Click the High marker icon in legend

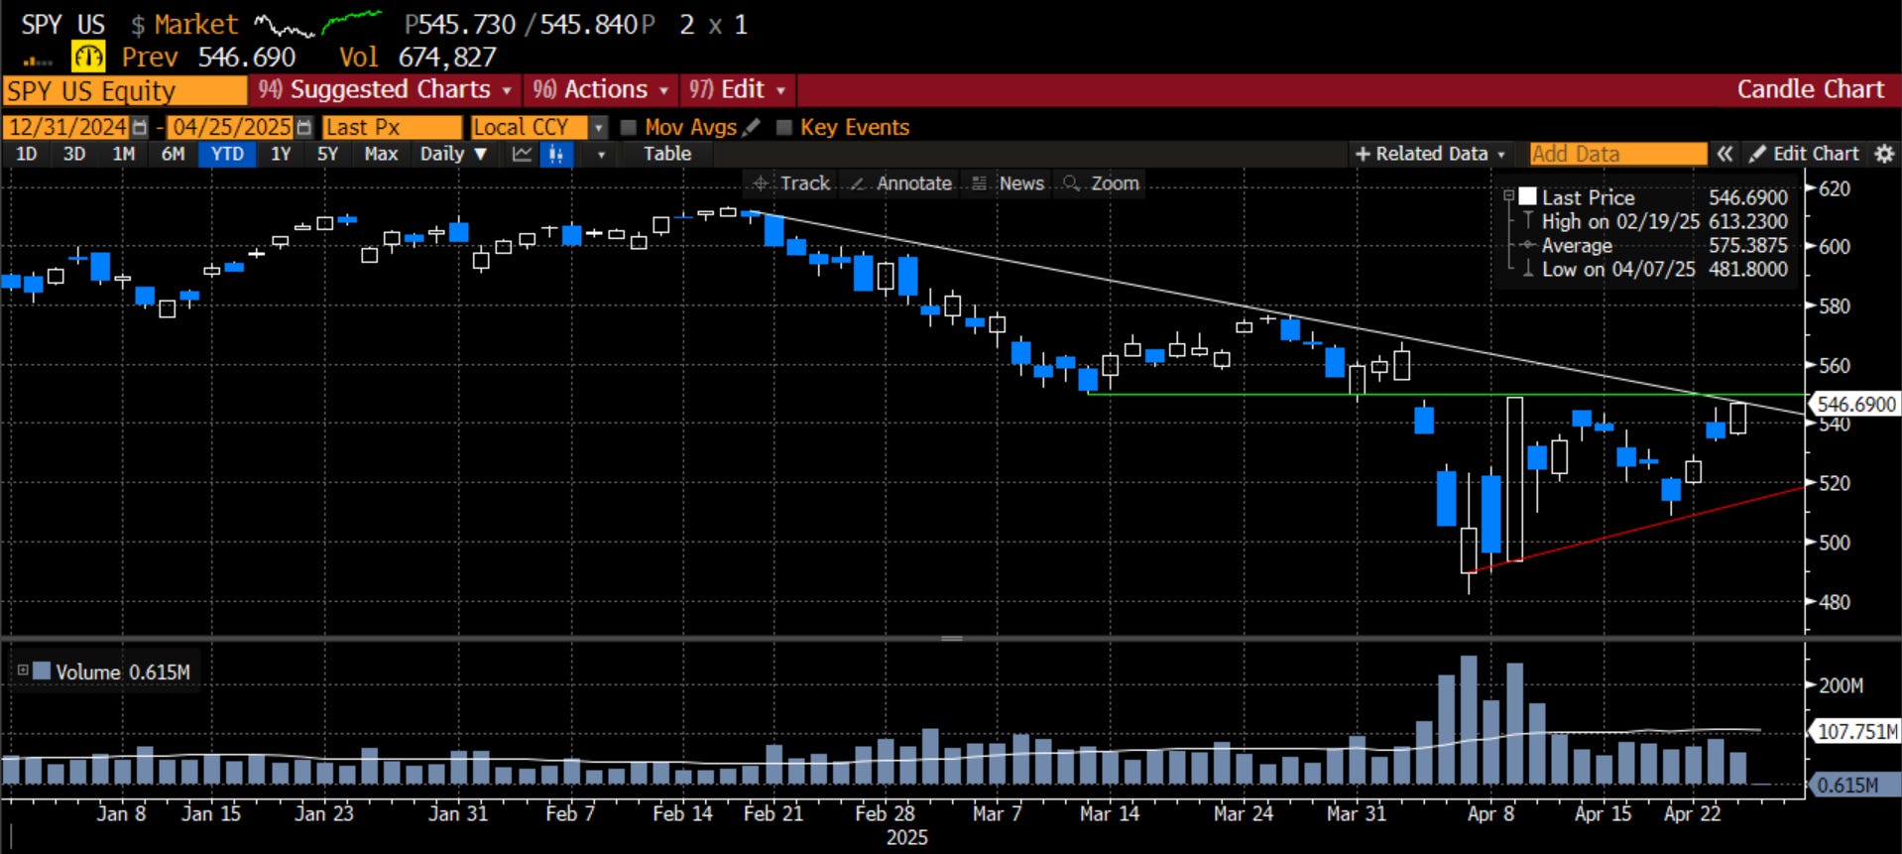coord(1528,220)
